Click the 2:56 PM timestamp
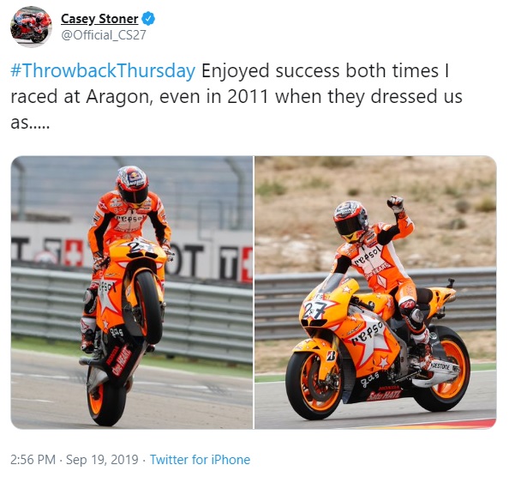 click(x=33, y=460)
